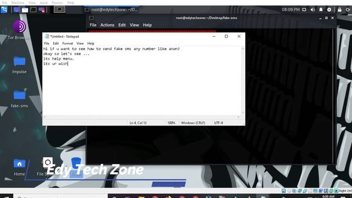Open the volume control tray icon
This screenshot has width=352, height=198.
312,10
